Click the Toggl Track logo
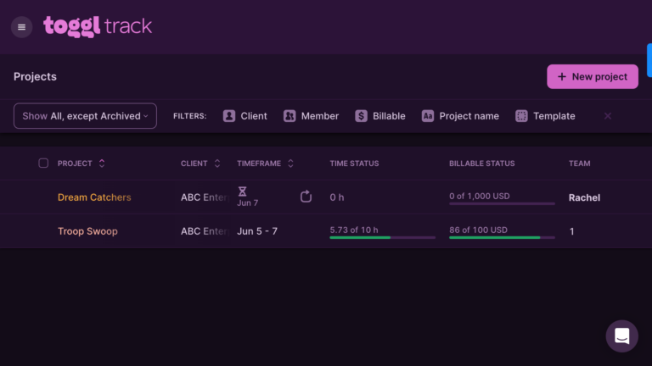 pyautogui.click(x=98, y=26)
